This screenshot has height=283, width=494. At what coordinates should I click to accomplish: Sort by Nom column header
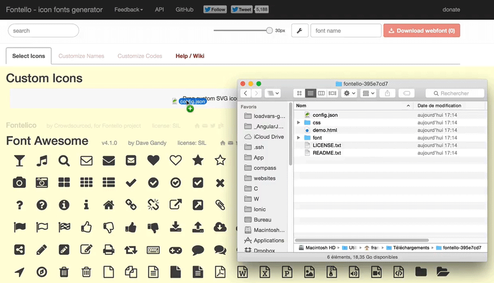click(x=353, y=106)
